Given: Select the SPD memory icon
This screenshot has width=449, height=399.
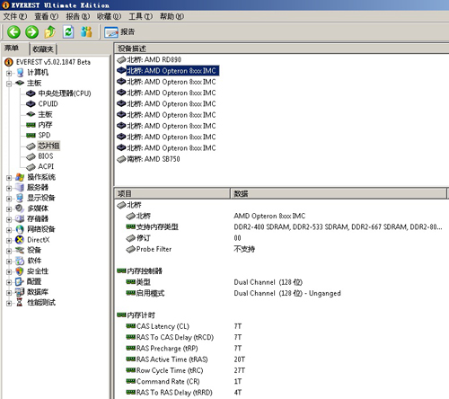Looking at the screenshot, I should pos(31,135).
